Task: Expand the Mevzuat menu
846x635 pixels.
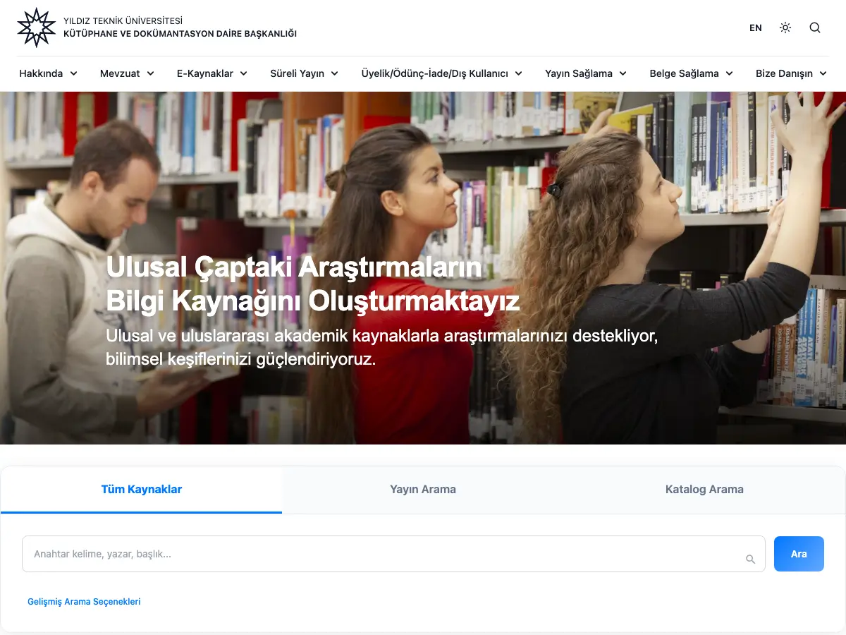Action: (127, 73)
